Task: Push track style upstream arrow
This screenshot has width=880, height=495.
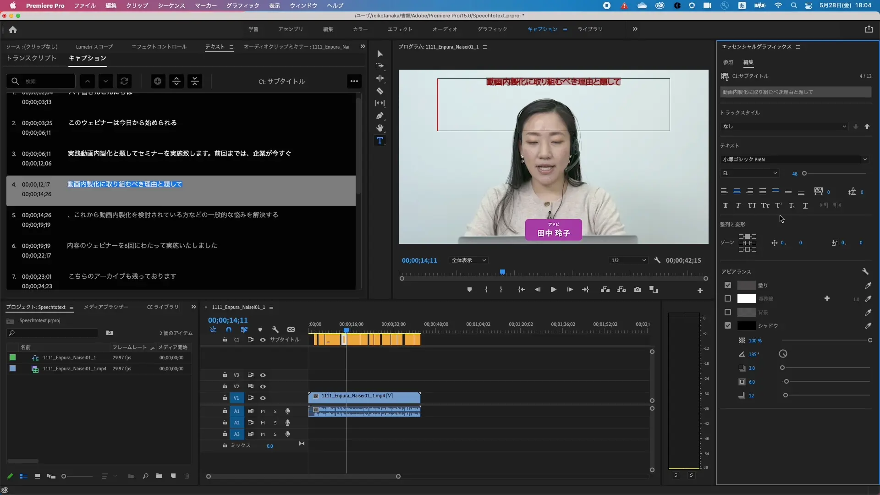Action: 867,126
